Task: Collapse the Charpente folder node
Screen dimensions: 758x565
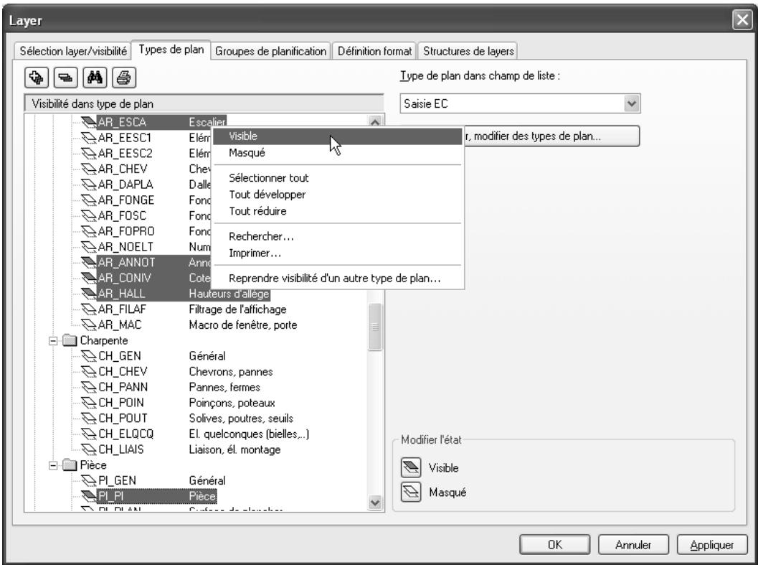Action: click(53, 341)
